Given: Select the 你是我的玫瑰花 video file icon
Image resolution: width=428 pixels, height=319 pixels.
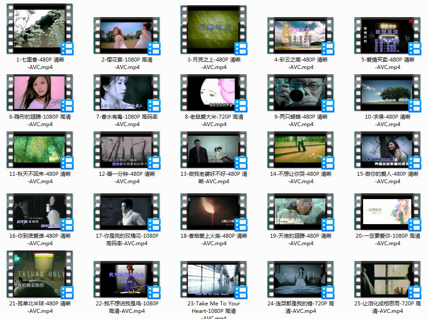Looking at the screenshot, I should pyautogui.click(x=127, y=212).
